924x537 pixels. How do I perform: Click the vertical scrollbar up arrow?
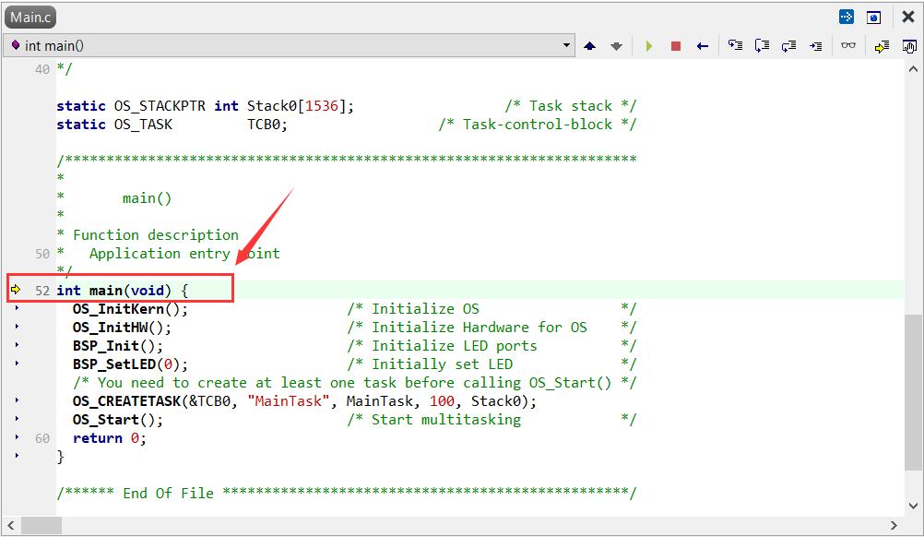click(x=913, y=69)
